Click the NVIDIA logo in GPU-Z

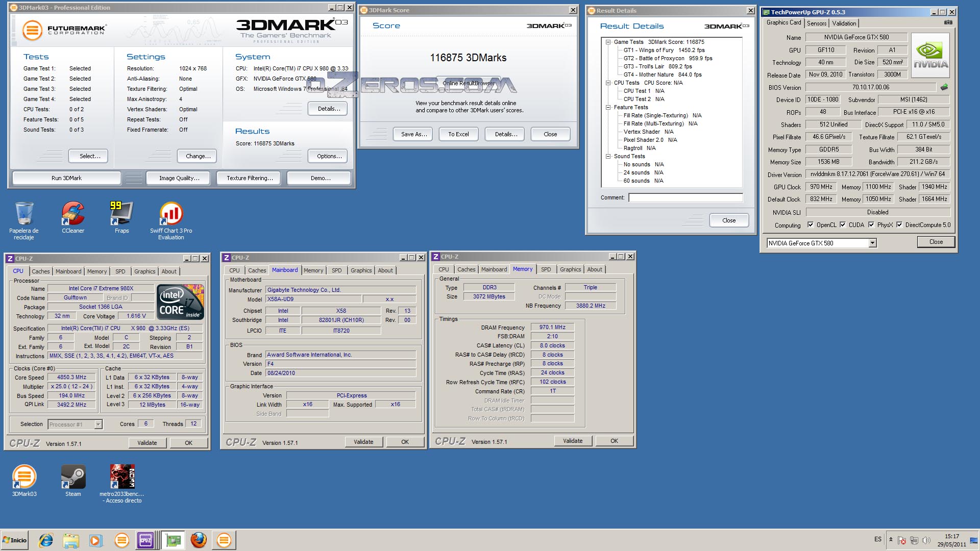pos(930,55)
